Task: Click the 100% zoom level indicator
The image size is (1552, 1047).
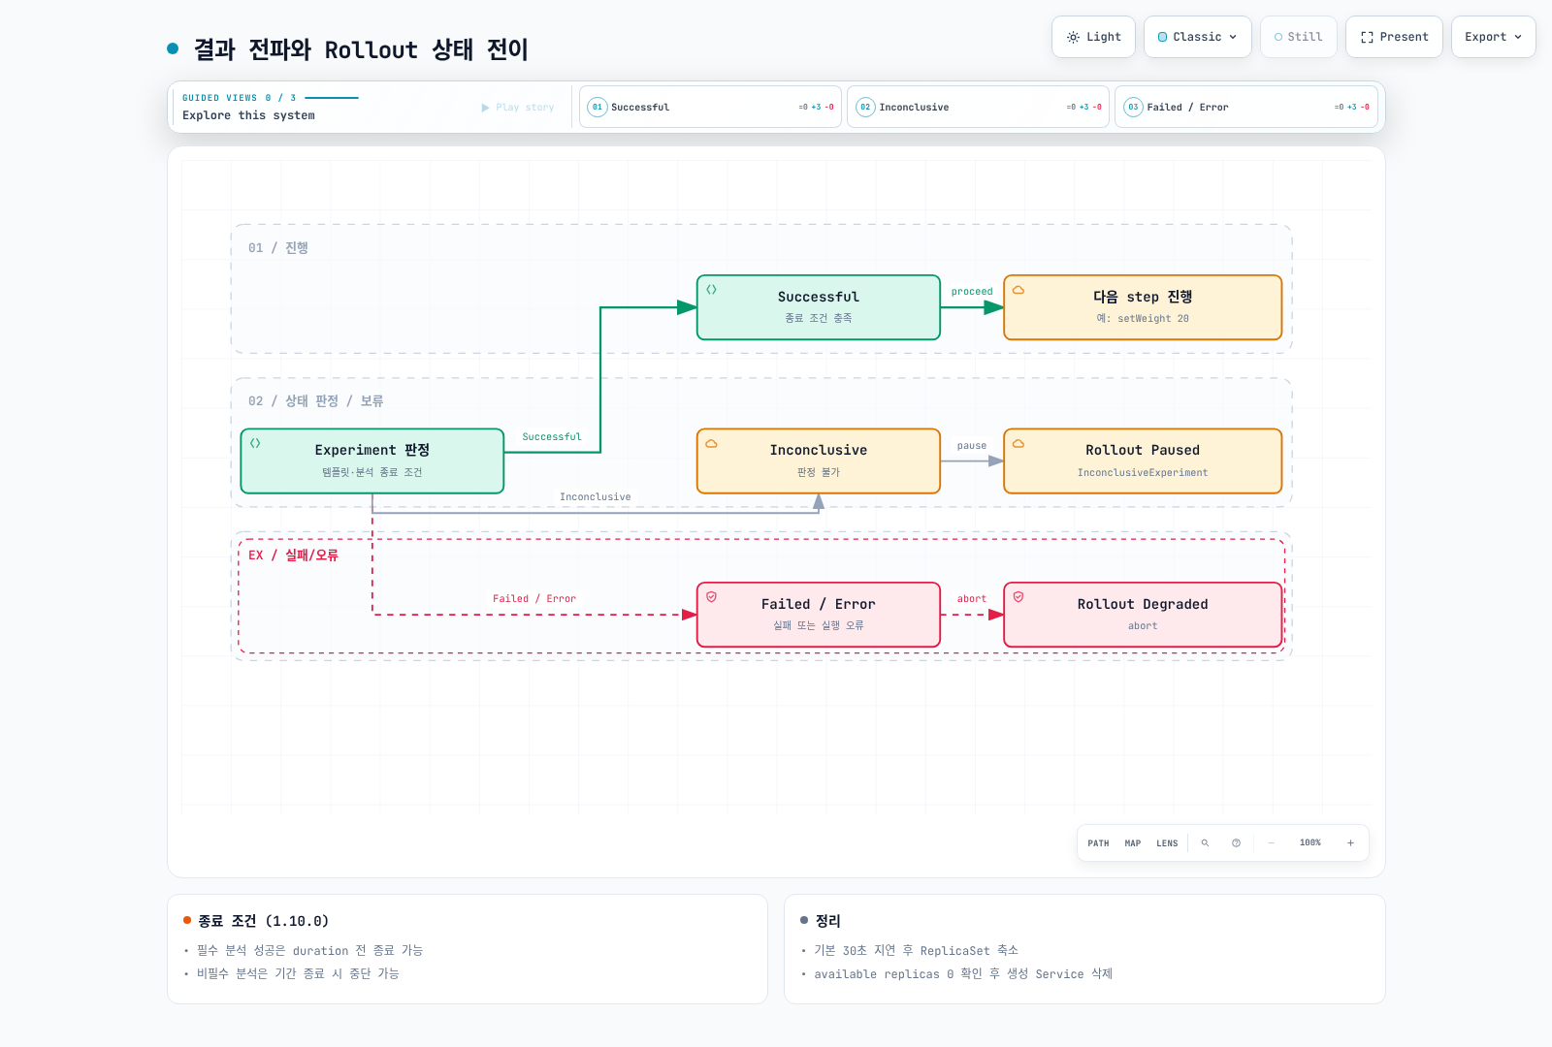Action: (x=1310, y=843)
